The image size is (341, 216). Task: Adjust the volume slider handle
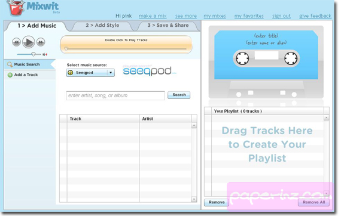[34, 54]
